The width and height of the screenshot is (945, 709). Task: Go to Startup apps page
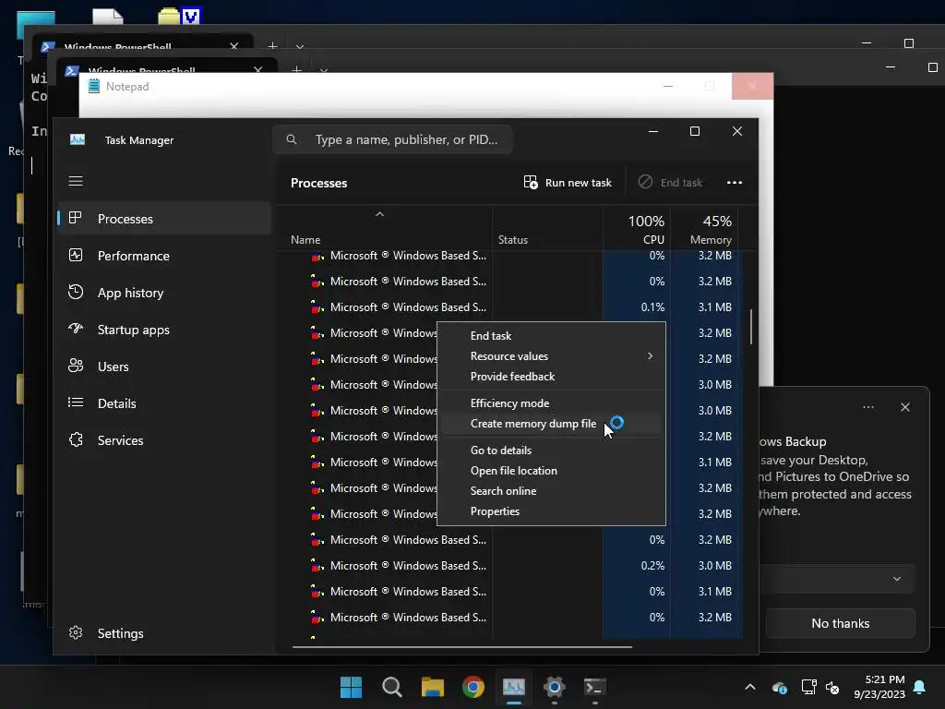click(164, 330)
